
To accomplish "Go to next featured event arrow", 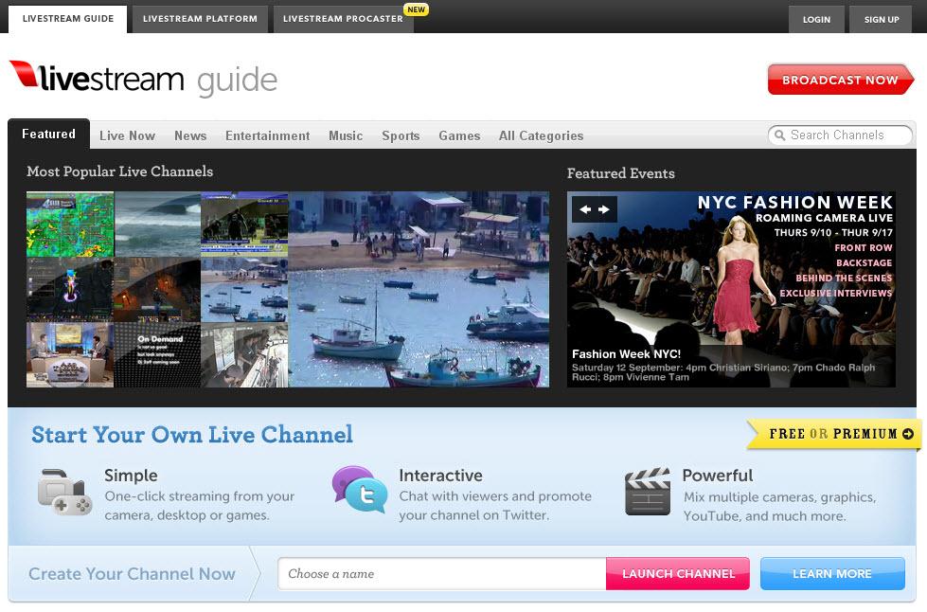I will pyautogui.click(x=604, y=209).
